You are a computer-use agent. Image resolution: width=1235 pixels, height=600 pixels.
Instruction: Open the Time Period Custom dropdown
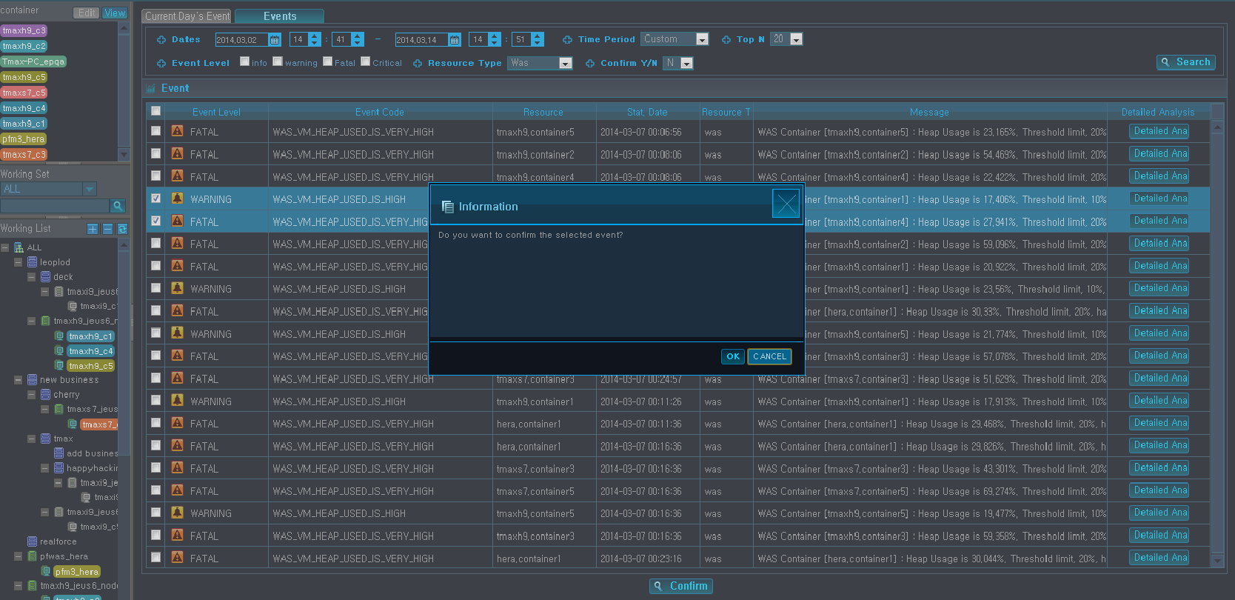(x=703, y=40)
